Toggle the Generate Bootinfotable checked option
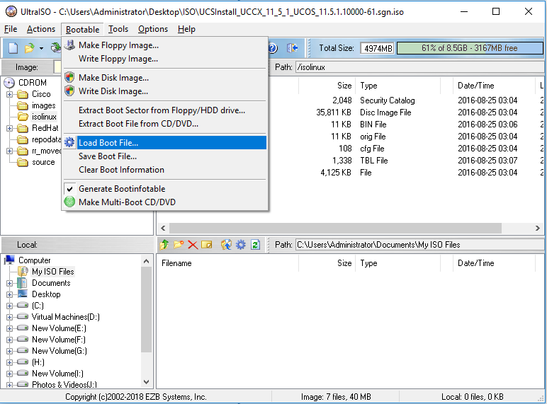This screenshot has height=404, width=547. point(122,189)
